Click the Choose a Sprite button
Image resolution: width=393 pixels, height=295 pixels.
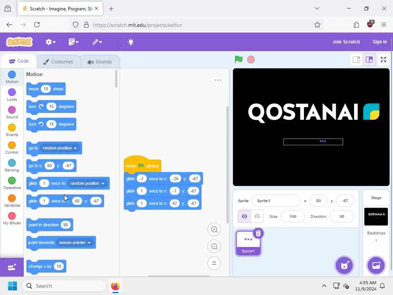pos(344,265)
